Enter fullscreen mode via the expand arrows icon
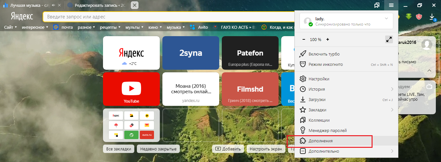The image size is (441, 162). tap(389, 39)
